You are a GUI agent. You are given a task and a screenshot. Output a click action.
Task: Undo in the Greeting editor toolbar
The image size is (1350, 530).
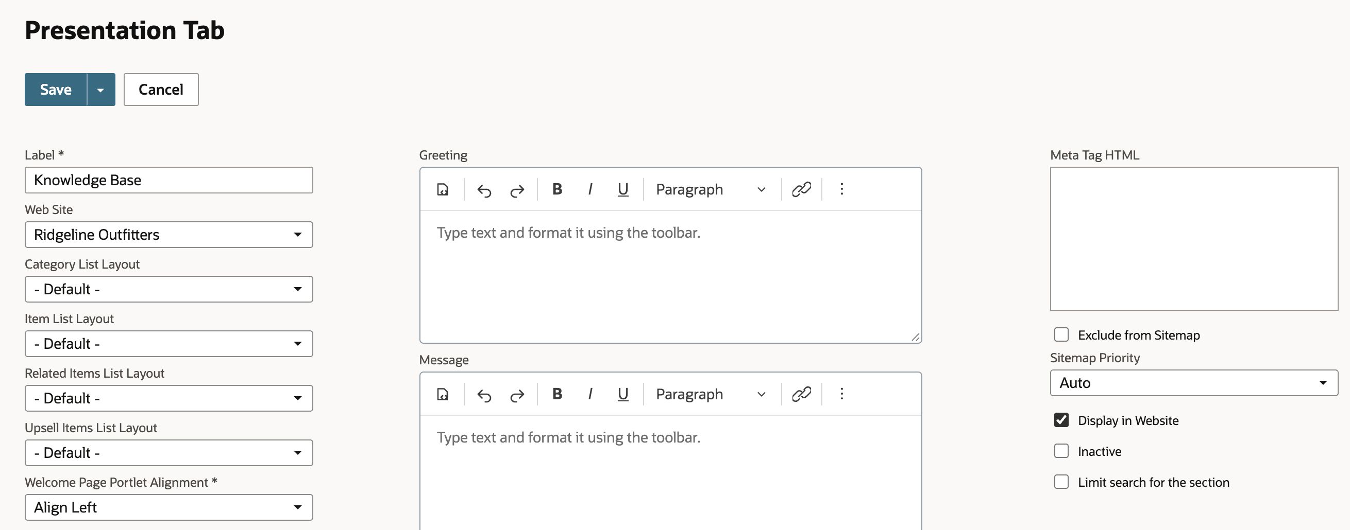tap(484, 190)
